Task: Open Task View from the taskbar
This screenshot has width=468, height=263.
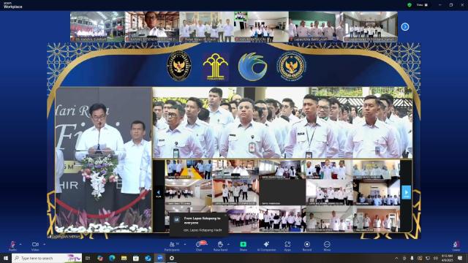Action: (x=88, y=258)
